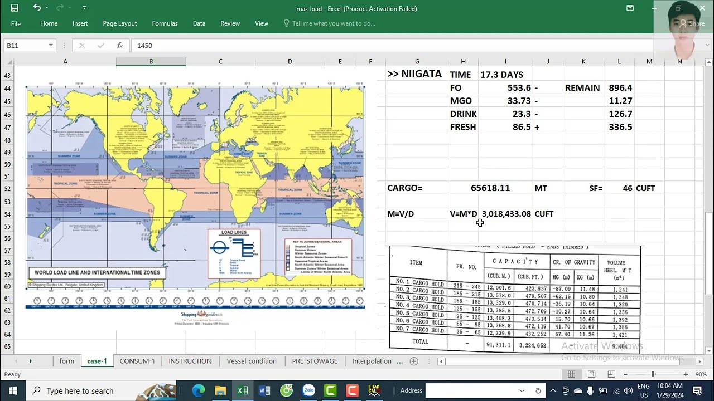
Task: Open the LOAD CAL app from taskbar
Action: [x=374, y=390]
